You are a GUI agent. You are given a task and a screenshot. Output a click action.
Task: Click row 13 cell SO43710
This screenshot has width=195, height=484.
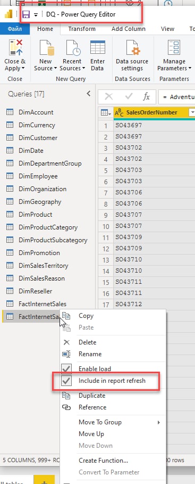(154, 260)
